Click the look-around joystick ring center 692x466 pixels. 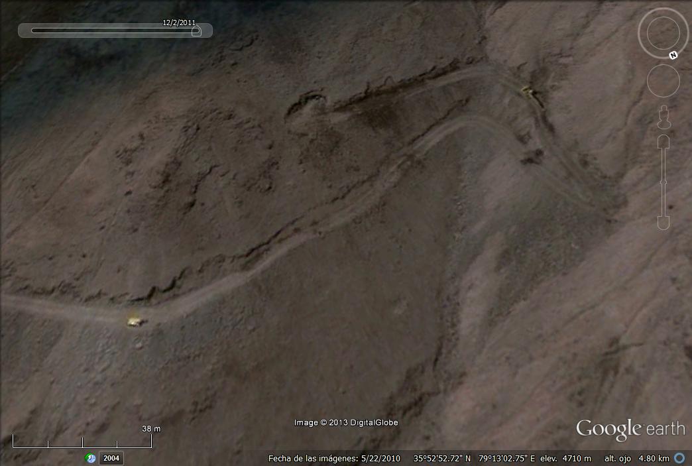pyautogui.click(x=663, y=32)
